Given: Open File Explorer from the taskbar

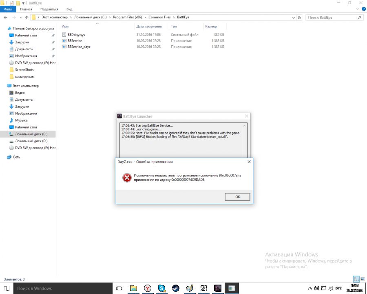Looking at the screenshot, I should (x=133, y=288).
